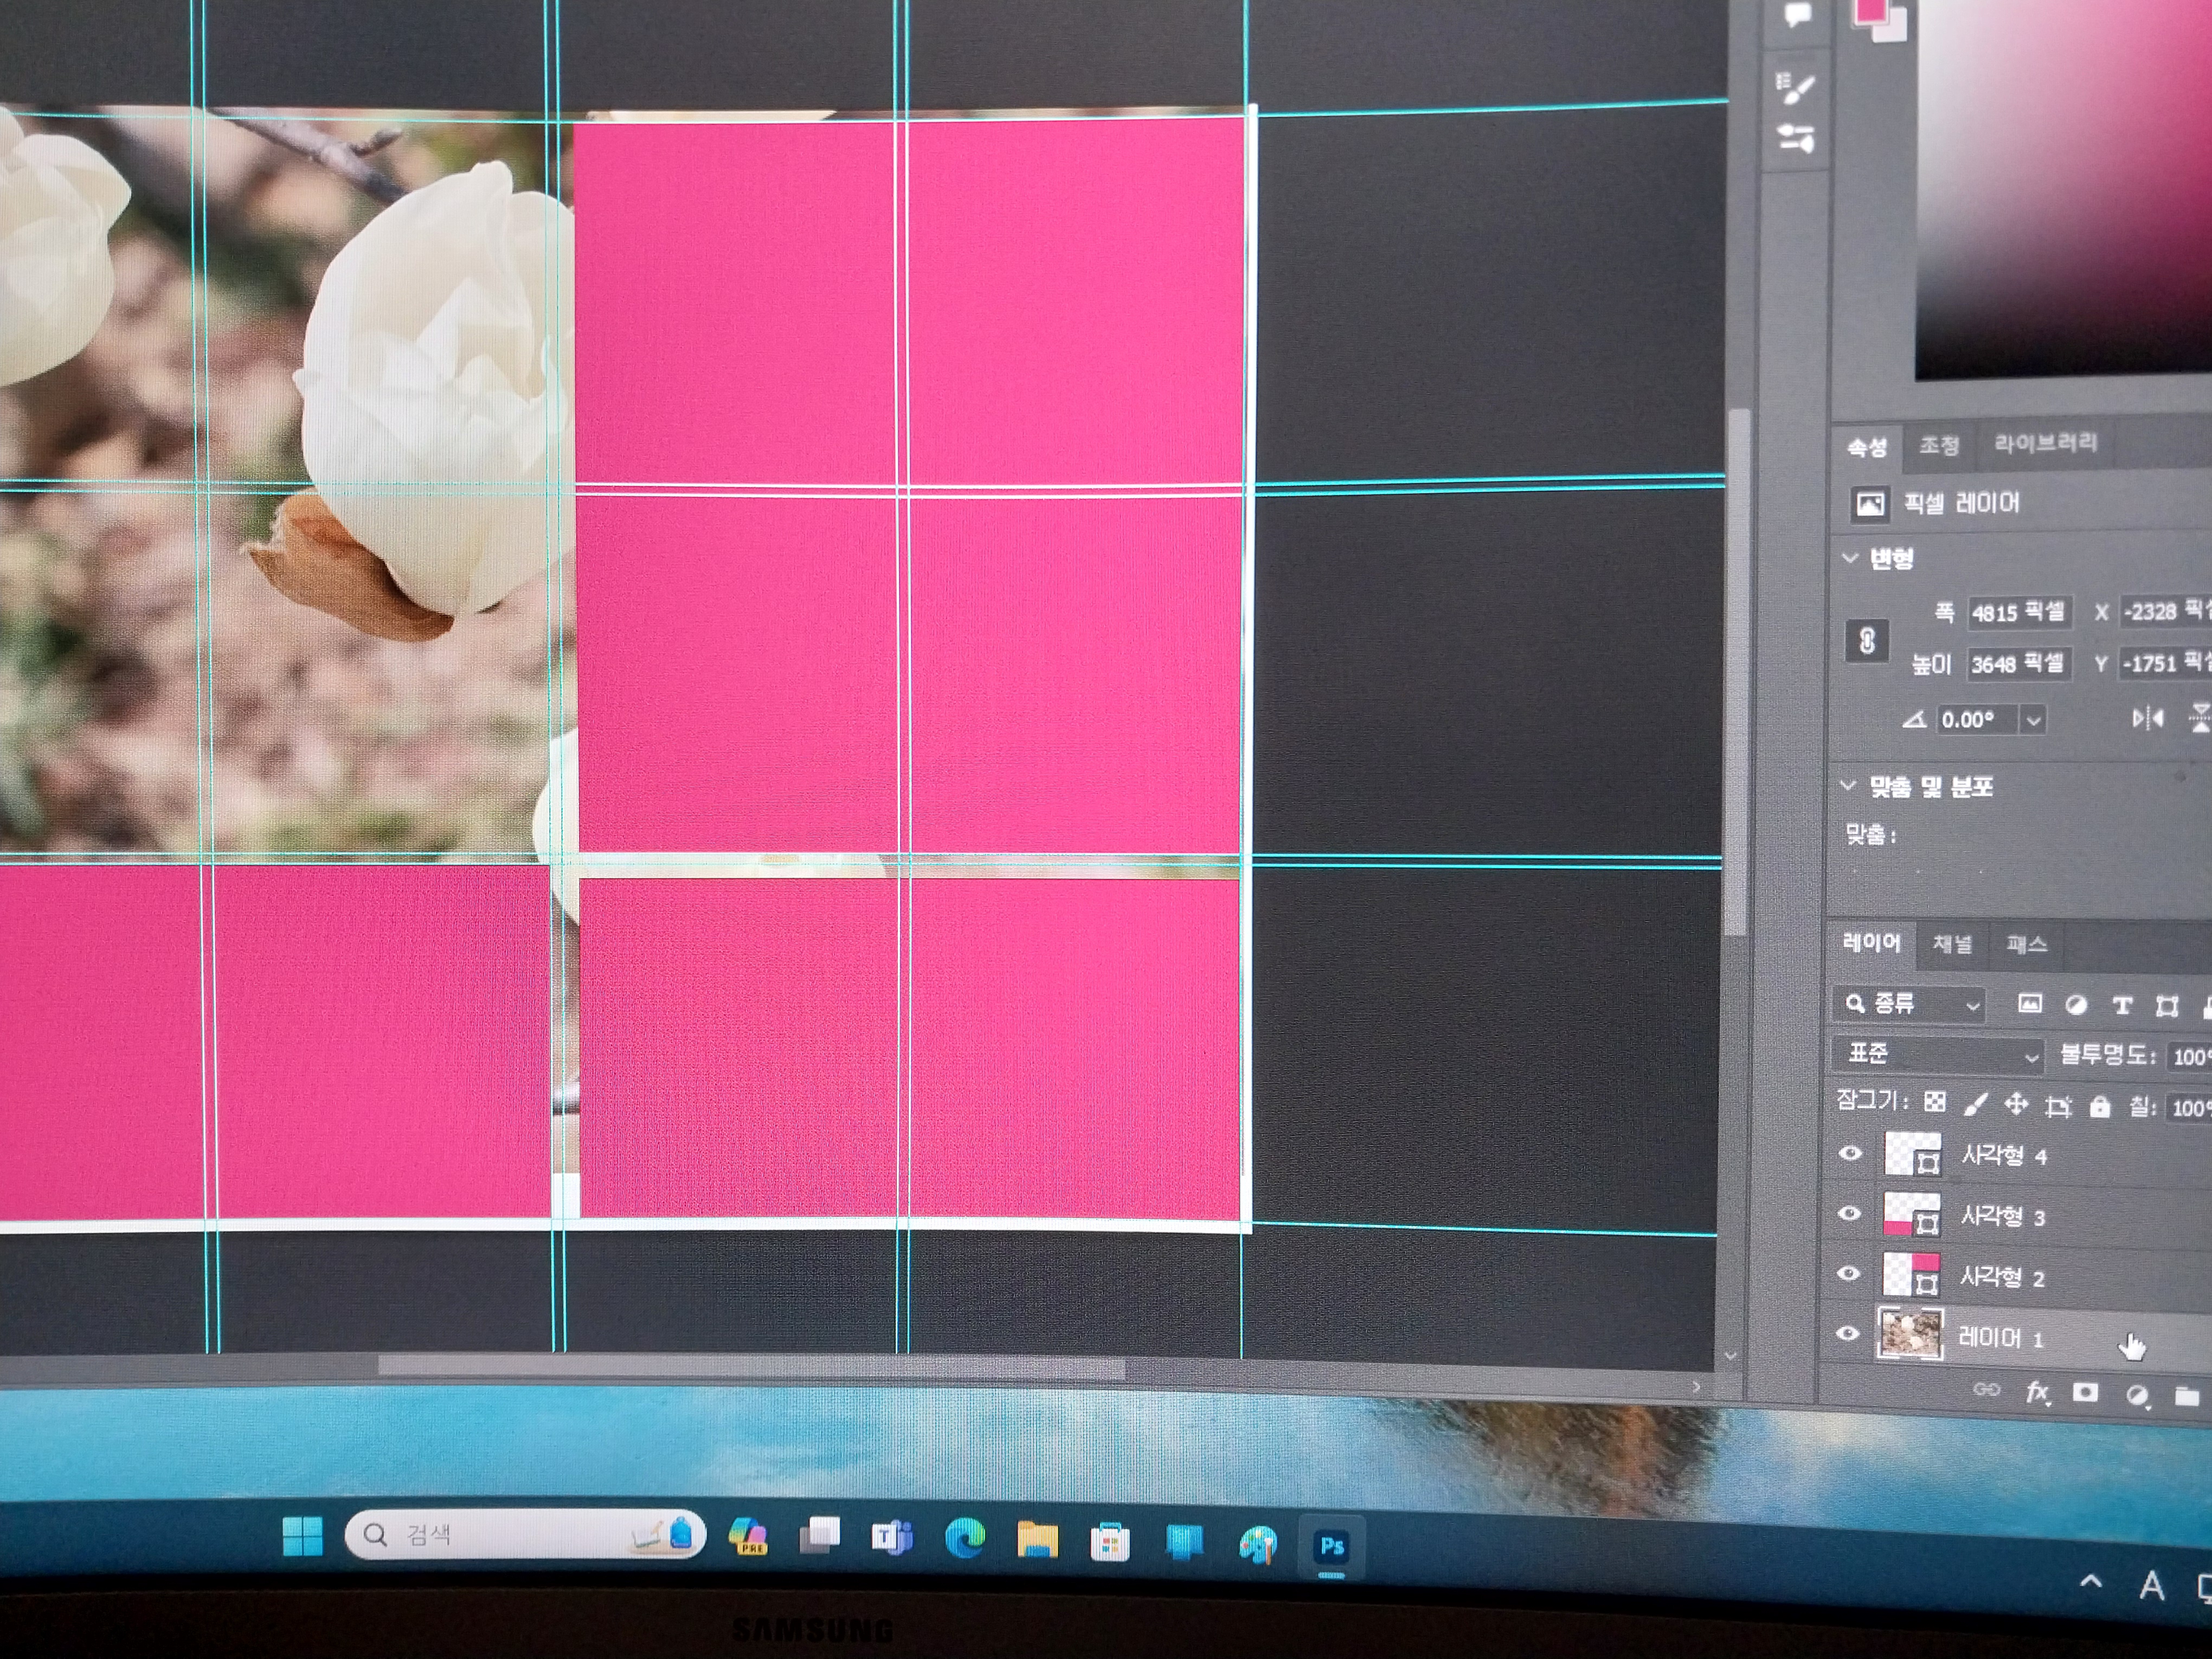Open the 표준 blend mode dropdown
This screenshot has width=2212, height=1659.
tap(1939, 1054)
